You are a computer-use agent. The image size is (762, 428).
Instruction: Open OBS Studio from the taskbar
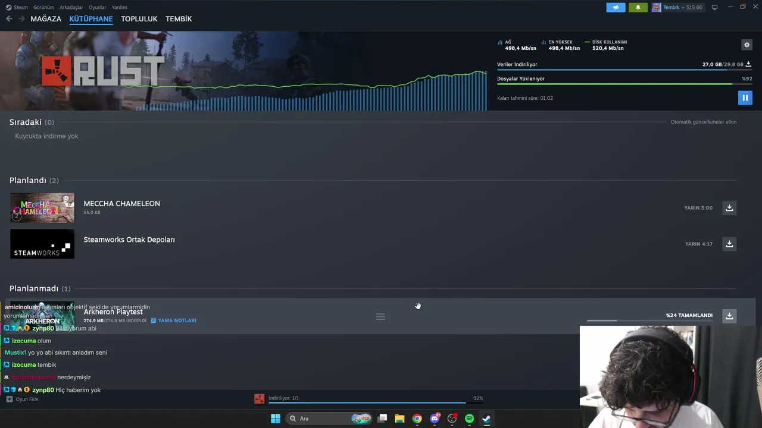tap(452, 418)
